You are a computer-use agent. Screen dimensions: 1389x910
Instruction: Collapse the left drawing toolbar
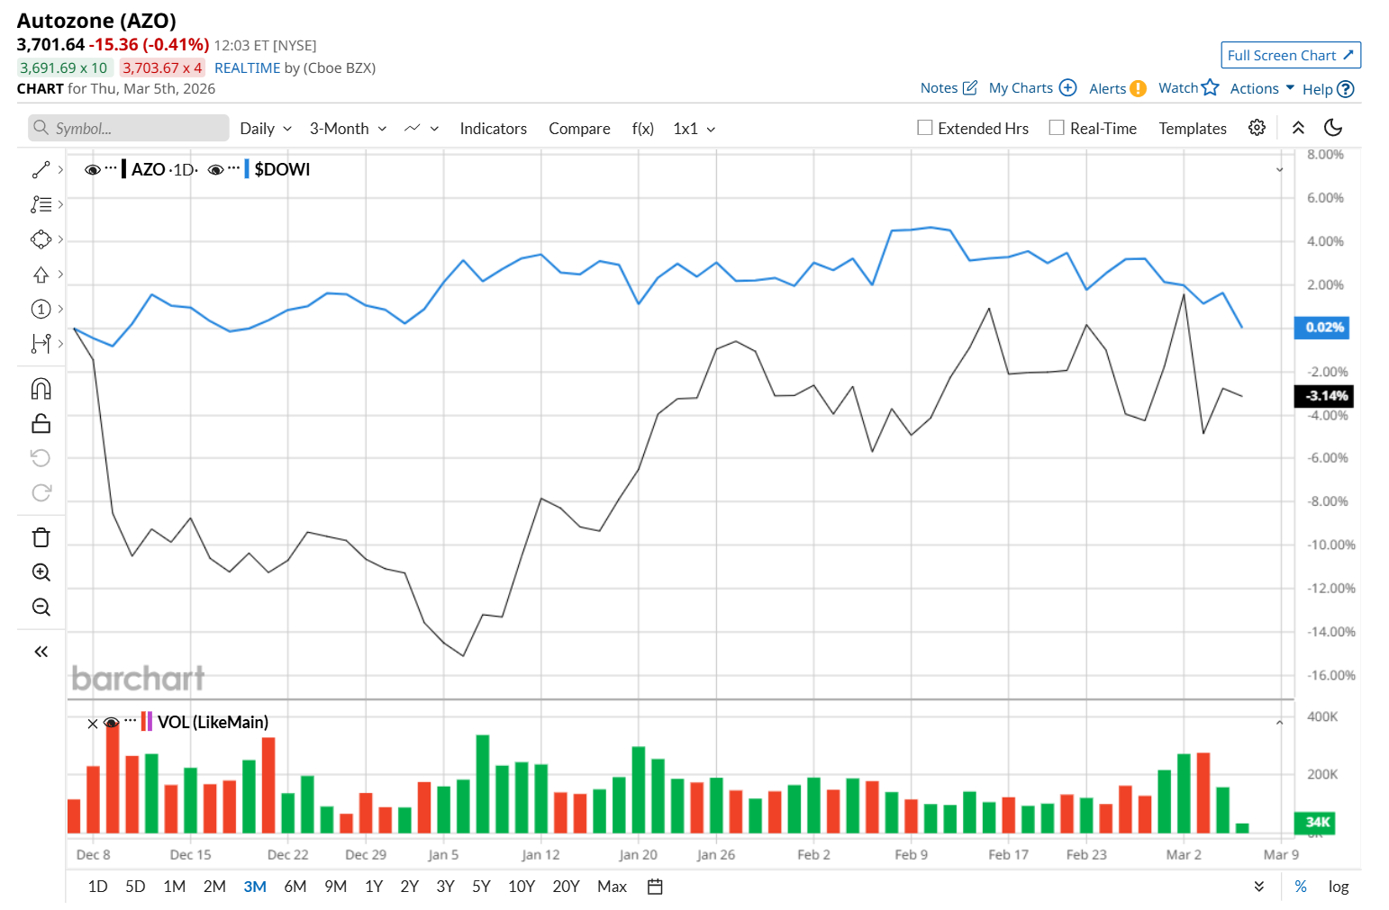click(41, 652)
